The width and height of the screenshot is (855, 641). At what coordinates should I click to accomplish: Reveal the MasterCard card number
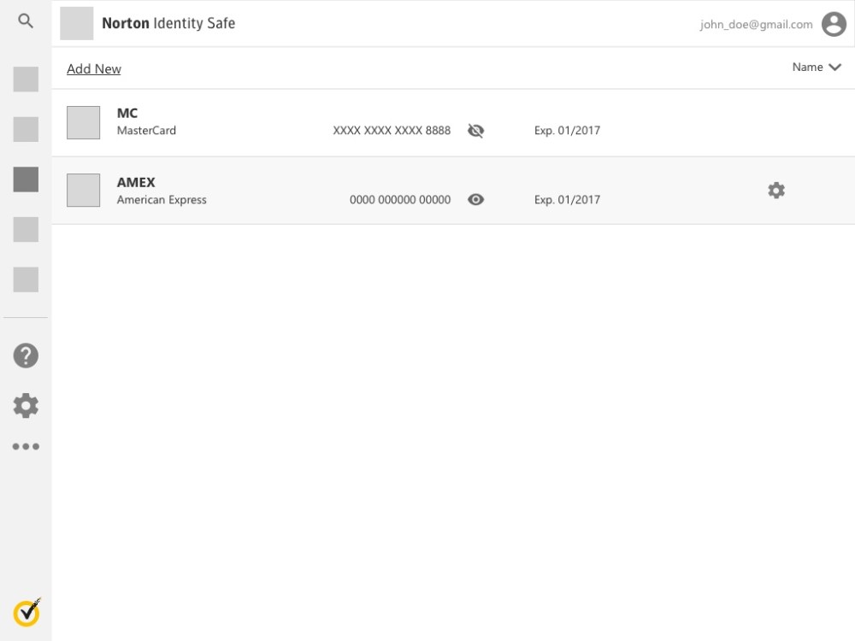476,131
